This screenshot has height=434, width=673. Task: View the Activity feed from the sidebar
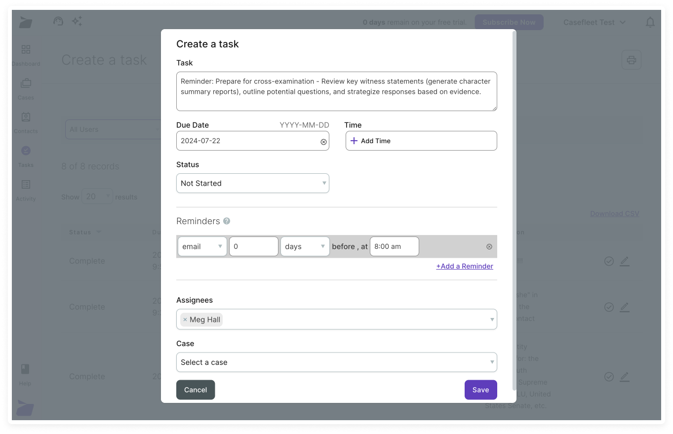click(x=26, y=189)
